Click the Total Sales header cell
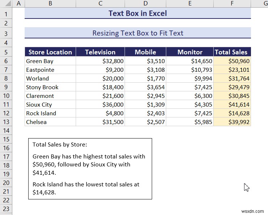Viewport: 268px width, 215px height. click(x=232, y=52)
